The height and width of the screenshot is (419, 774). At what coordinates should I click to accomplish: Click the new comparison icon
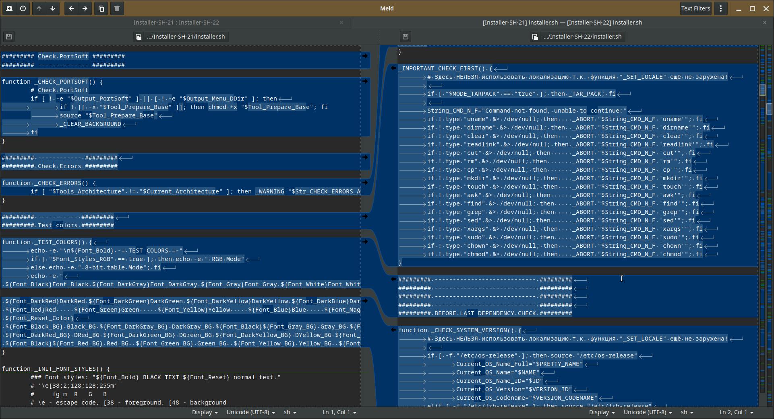point(9,8)
